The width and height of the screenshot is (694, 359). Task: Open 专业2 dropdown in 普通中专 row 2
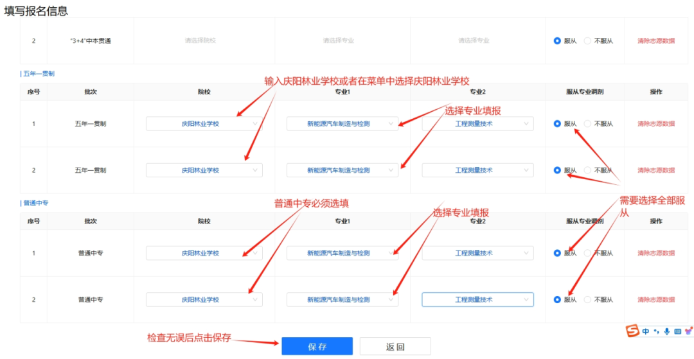point(477,299)
